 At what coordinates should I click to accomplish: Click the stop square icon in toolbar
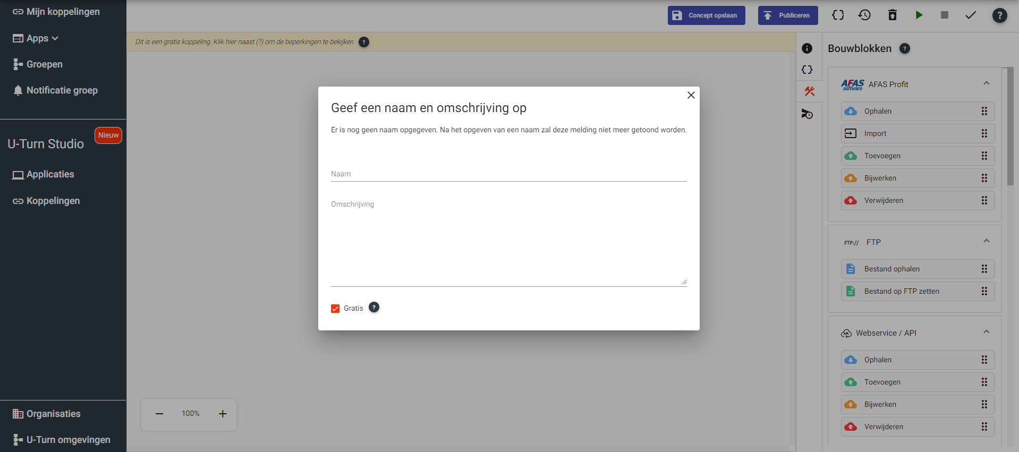click(945, 15)
